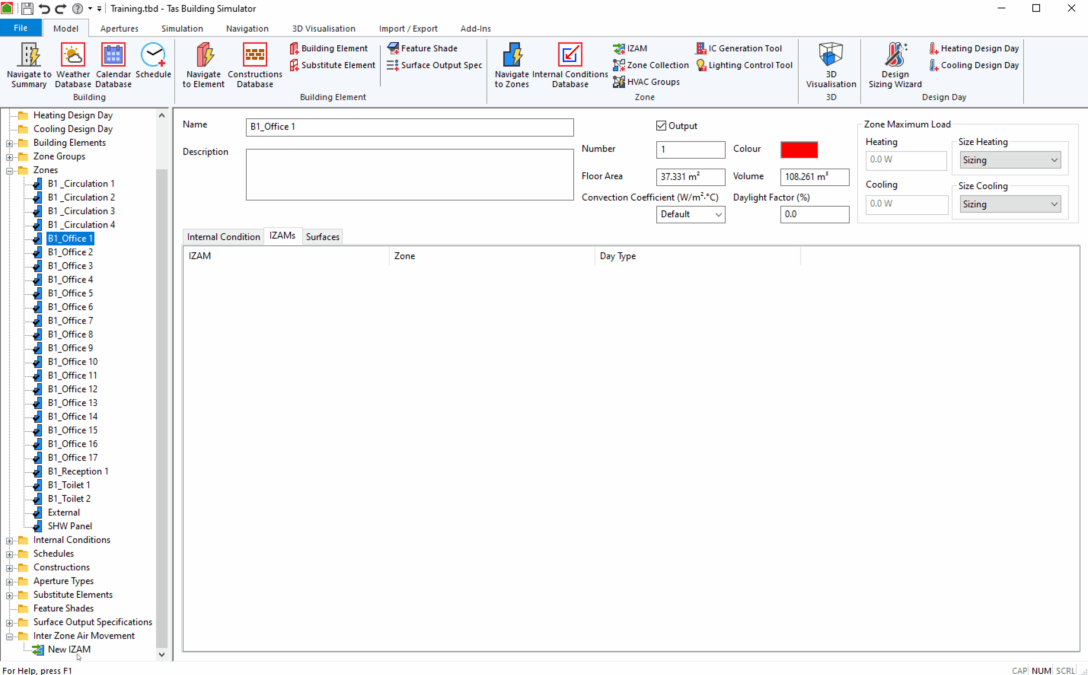
Task: Expand the Schedules tree node
Action: (x=10, y=554)
